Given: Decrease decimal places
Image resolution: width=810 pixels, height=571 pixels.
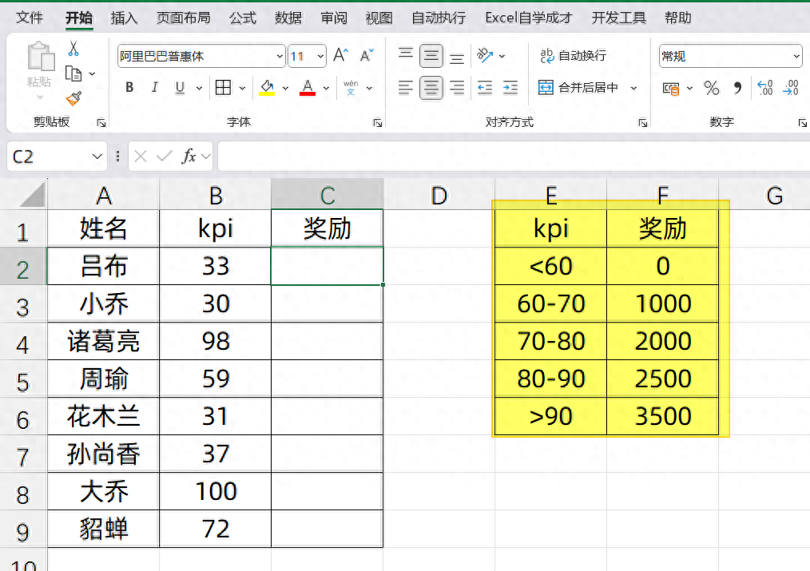Looking at the screenshot, I should pos(791,88).
